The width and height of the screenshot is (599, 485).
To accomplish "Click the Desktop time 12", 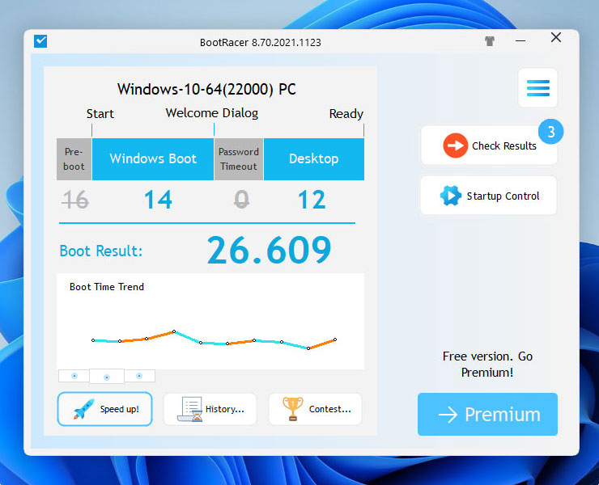I will pyautogui.click(x=312, y=200).
